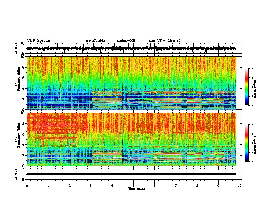270x208 pixels.
Task: Click the -3 label on ch.2 color bar
Action: point(252,125)
